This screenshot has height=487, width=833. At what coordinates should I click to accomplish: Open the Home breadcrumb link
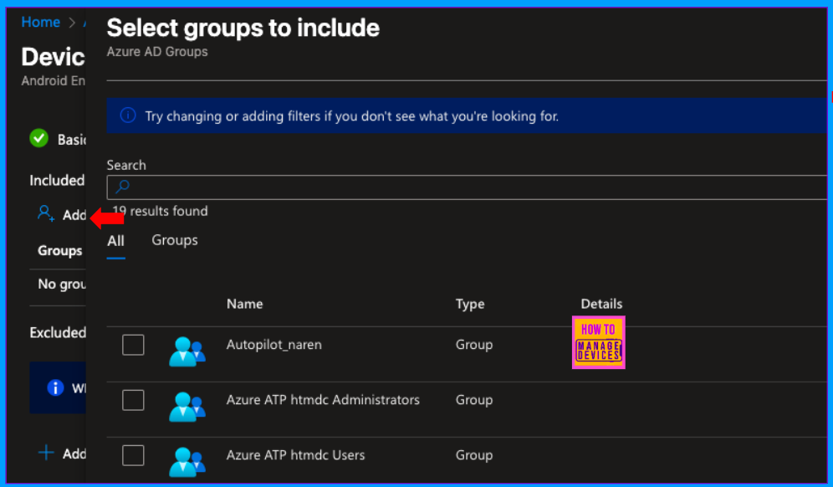[x=40, y=23]
